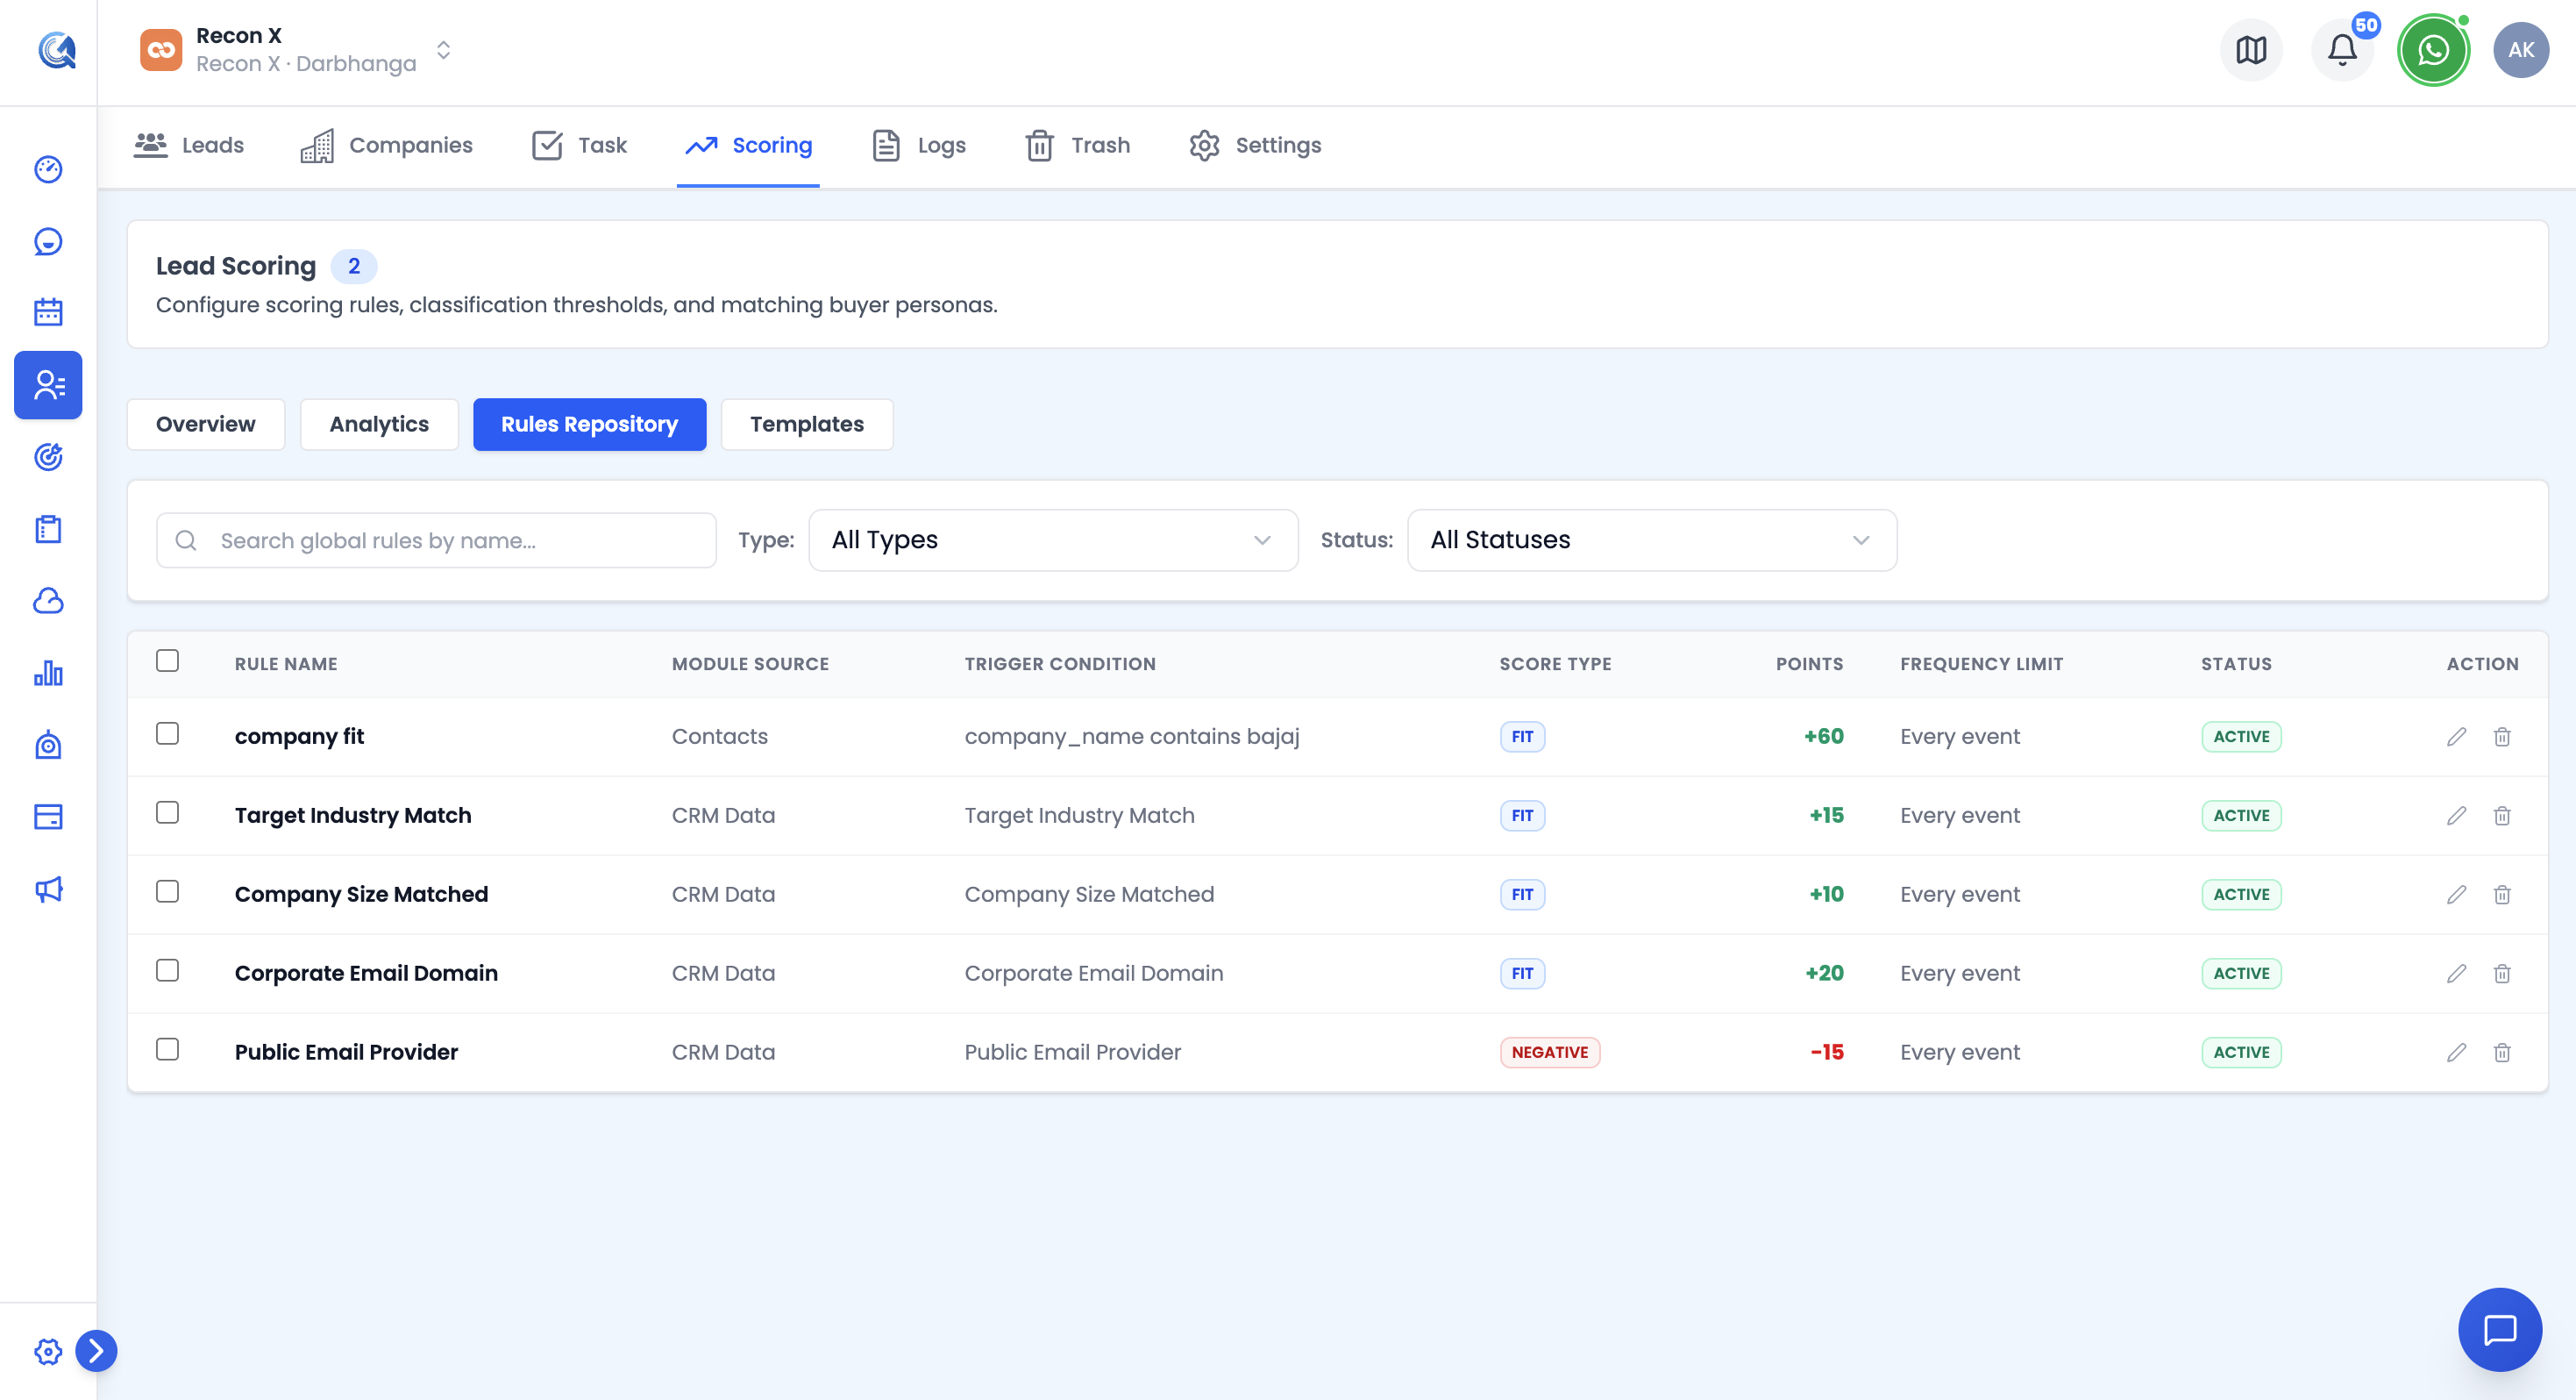Click the ACTIVE status of company fit
This screenshot has height=1400, width=2576.
click(x=2241, y=737)
